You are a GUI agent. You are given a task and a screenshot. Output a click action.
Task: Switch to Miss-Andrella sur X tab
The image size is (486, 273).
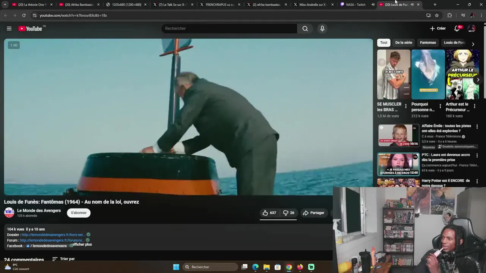click(x=314, y=5)
